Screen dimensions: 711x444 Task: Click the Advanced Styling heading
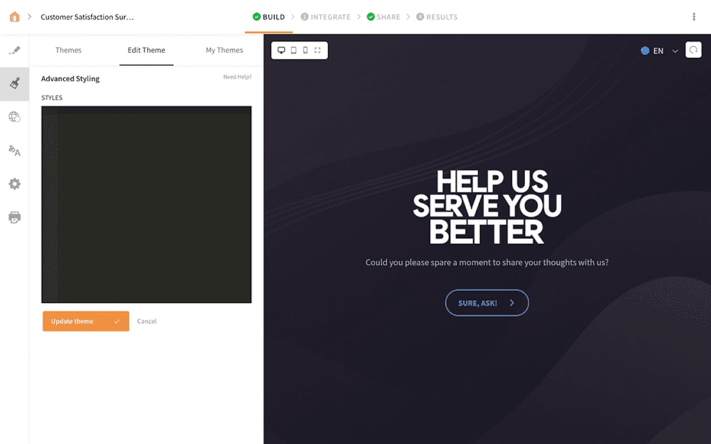pos(71,78)
